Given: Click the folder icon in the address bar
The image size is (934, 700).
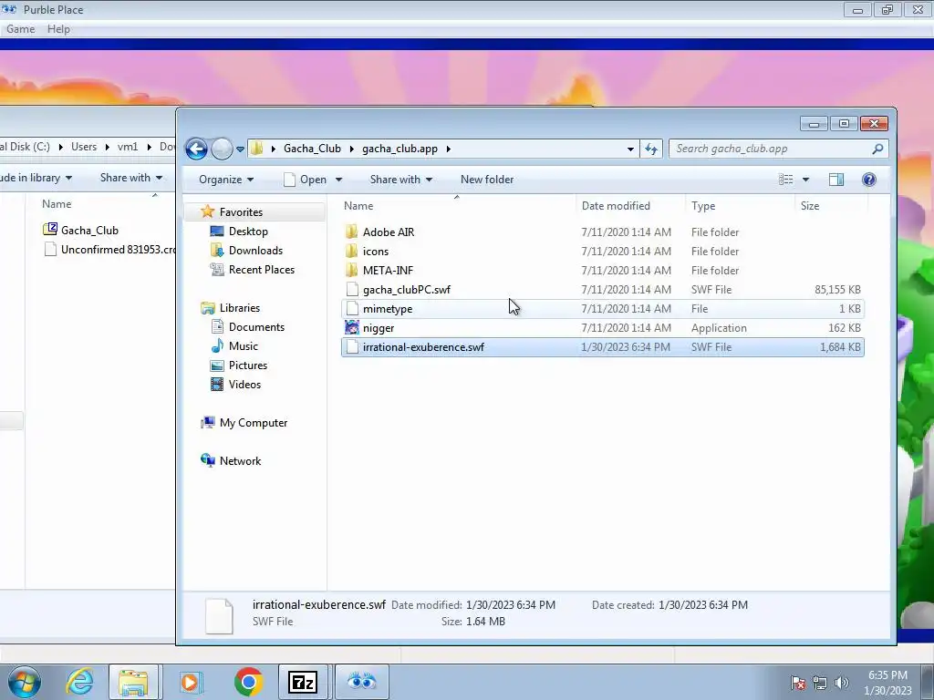Looking at the screenshot, I should 257,149.
